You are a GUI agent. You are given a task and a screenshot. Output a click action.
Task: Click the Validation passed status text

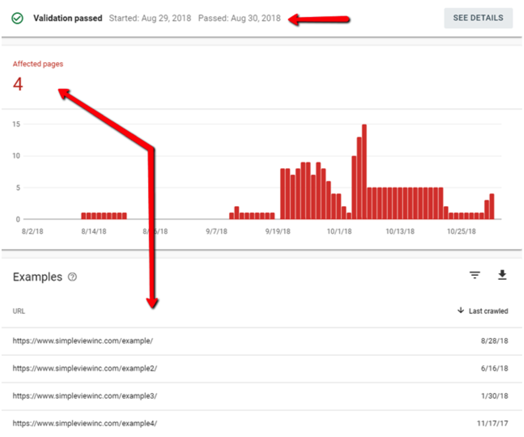coord(68,18)
